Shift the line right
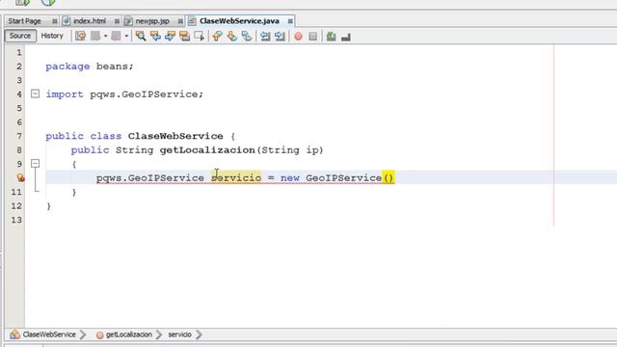Viewport: 617px width, 347px height. tap(280, 37)
